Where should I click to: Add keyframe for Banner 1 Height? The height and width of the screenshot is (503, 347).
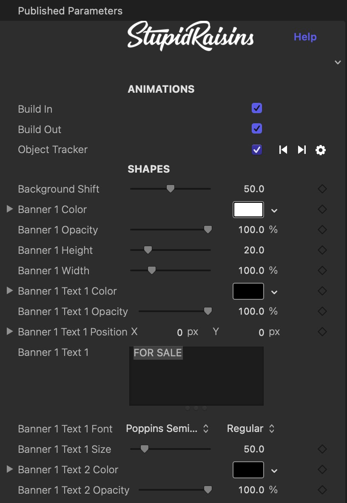[x=322, y=250]
